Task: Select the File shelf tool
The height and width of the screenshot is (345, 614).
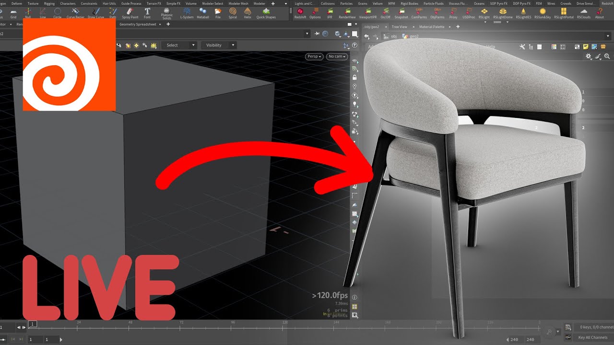Action: click(x=218, y=13)
